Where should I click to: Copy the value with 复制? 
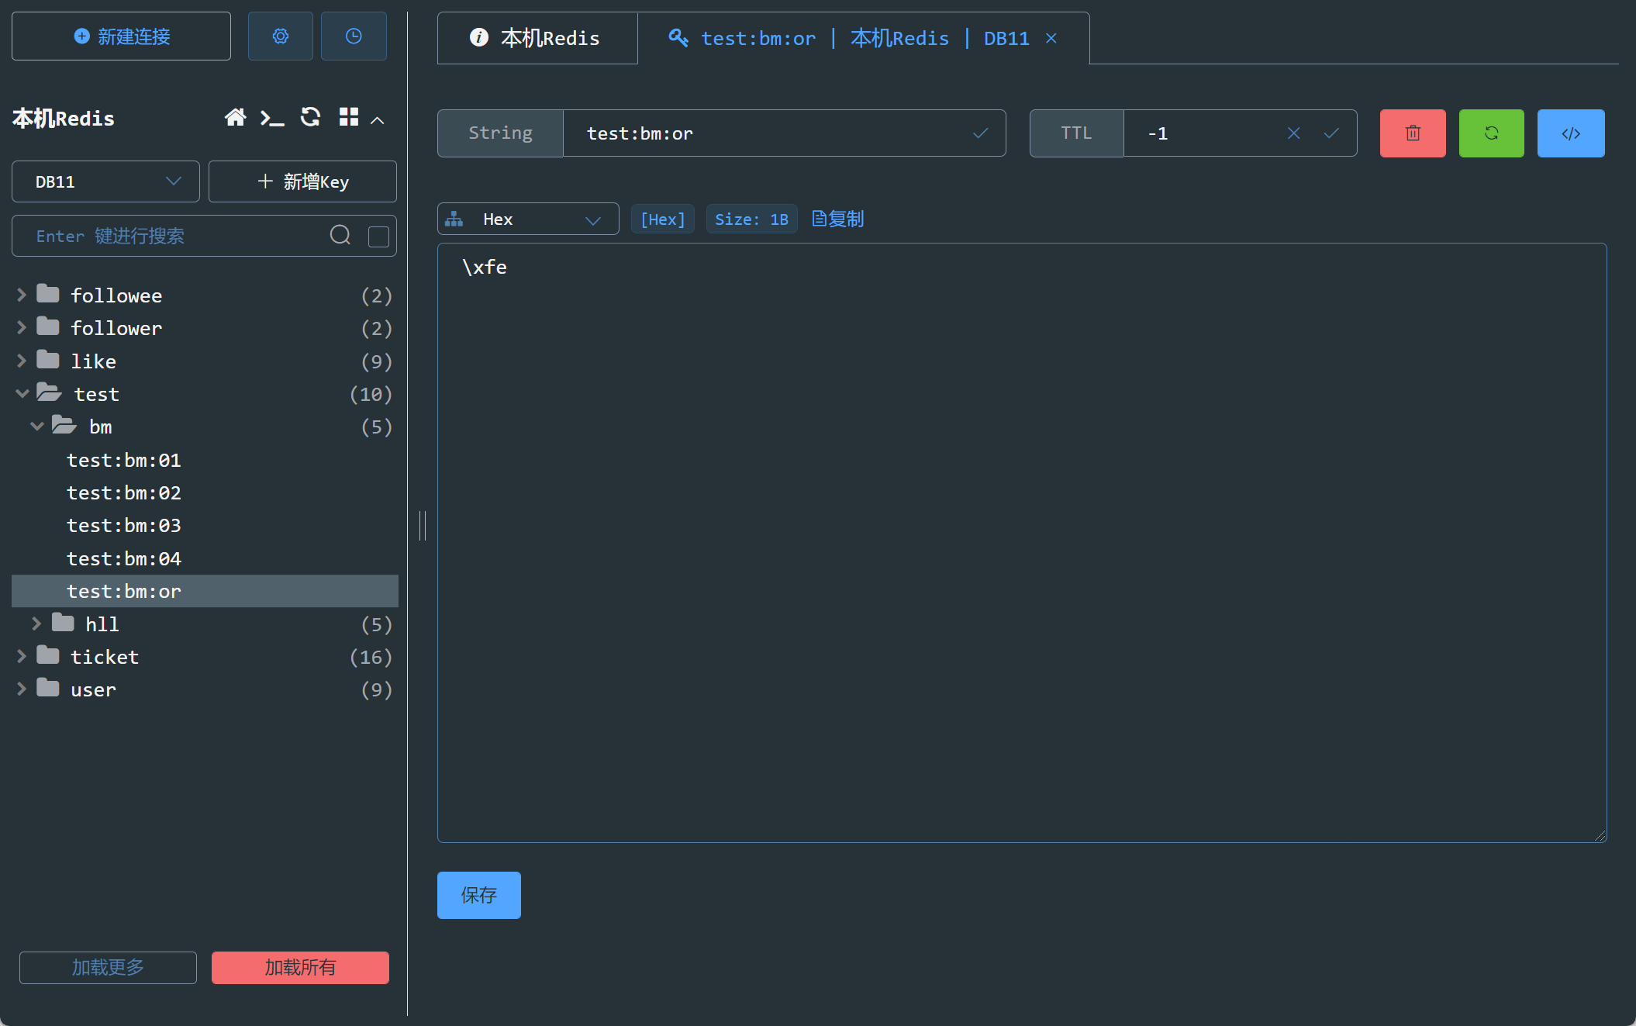click(837, 219)
